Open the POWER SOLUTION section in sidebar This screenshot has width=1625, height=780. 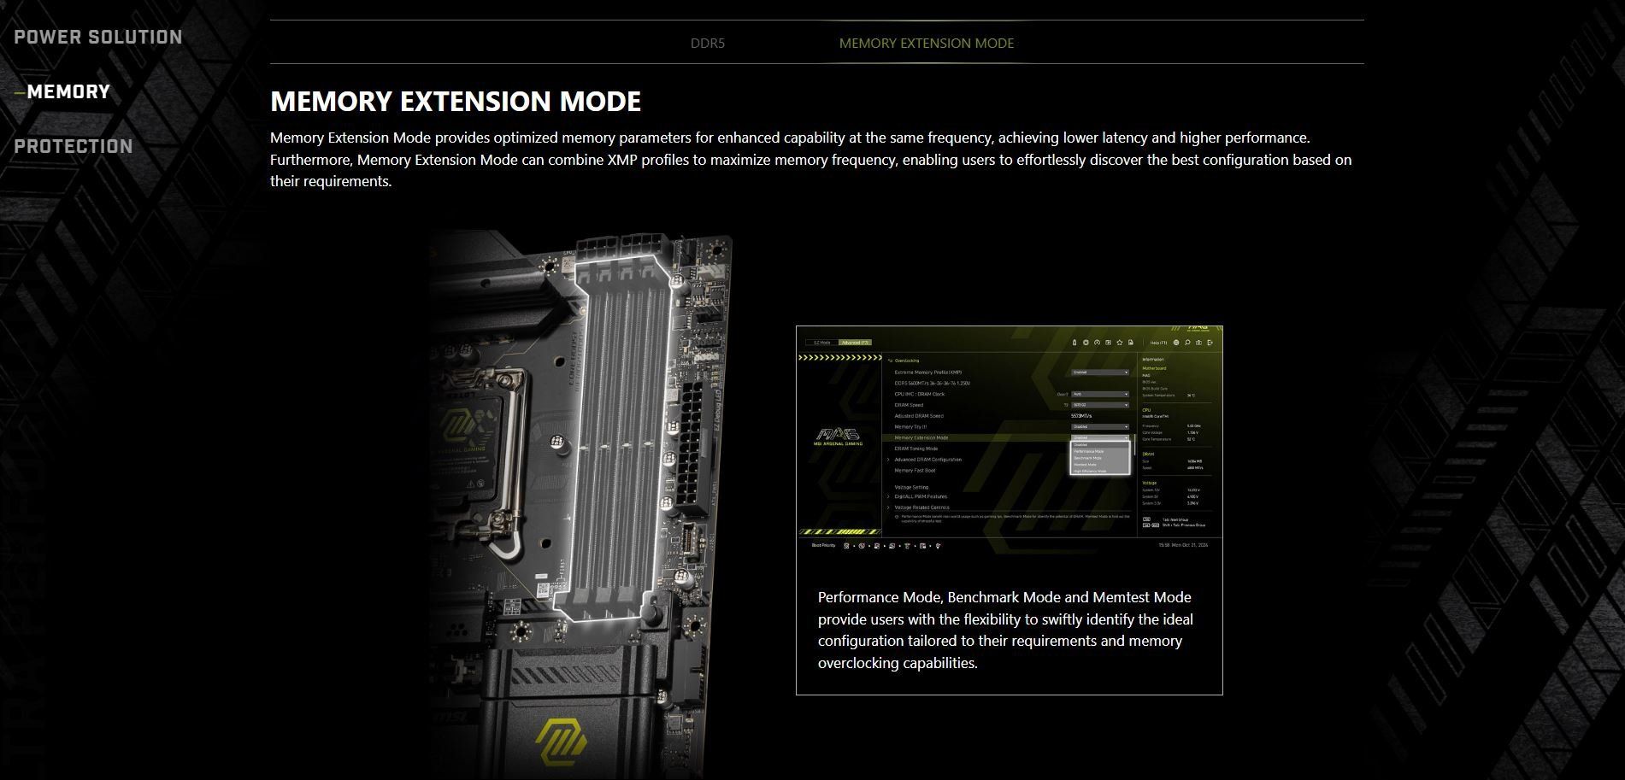[98, 37]
